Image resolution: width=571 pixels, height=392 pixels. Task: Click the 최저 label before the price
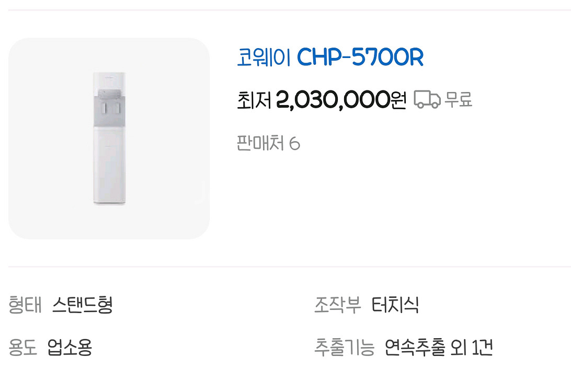coord(254,99)
